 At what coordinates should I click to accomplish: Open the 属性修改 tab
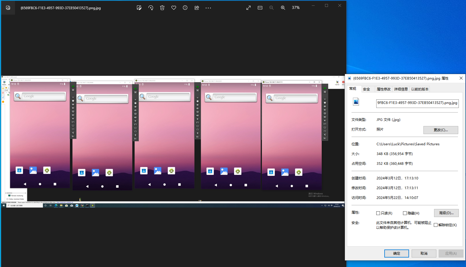383,89
